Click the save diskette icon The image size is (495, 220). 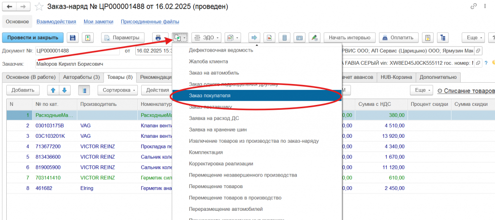click(73, 38)
